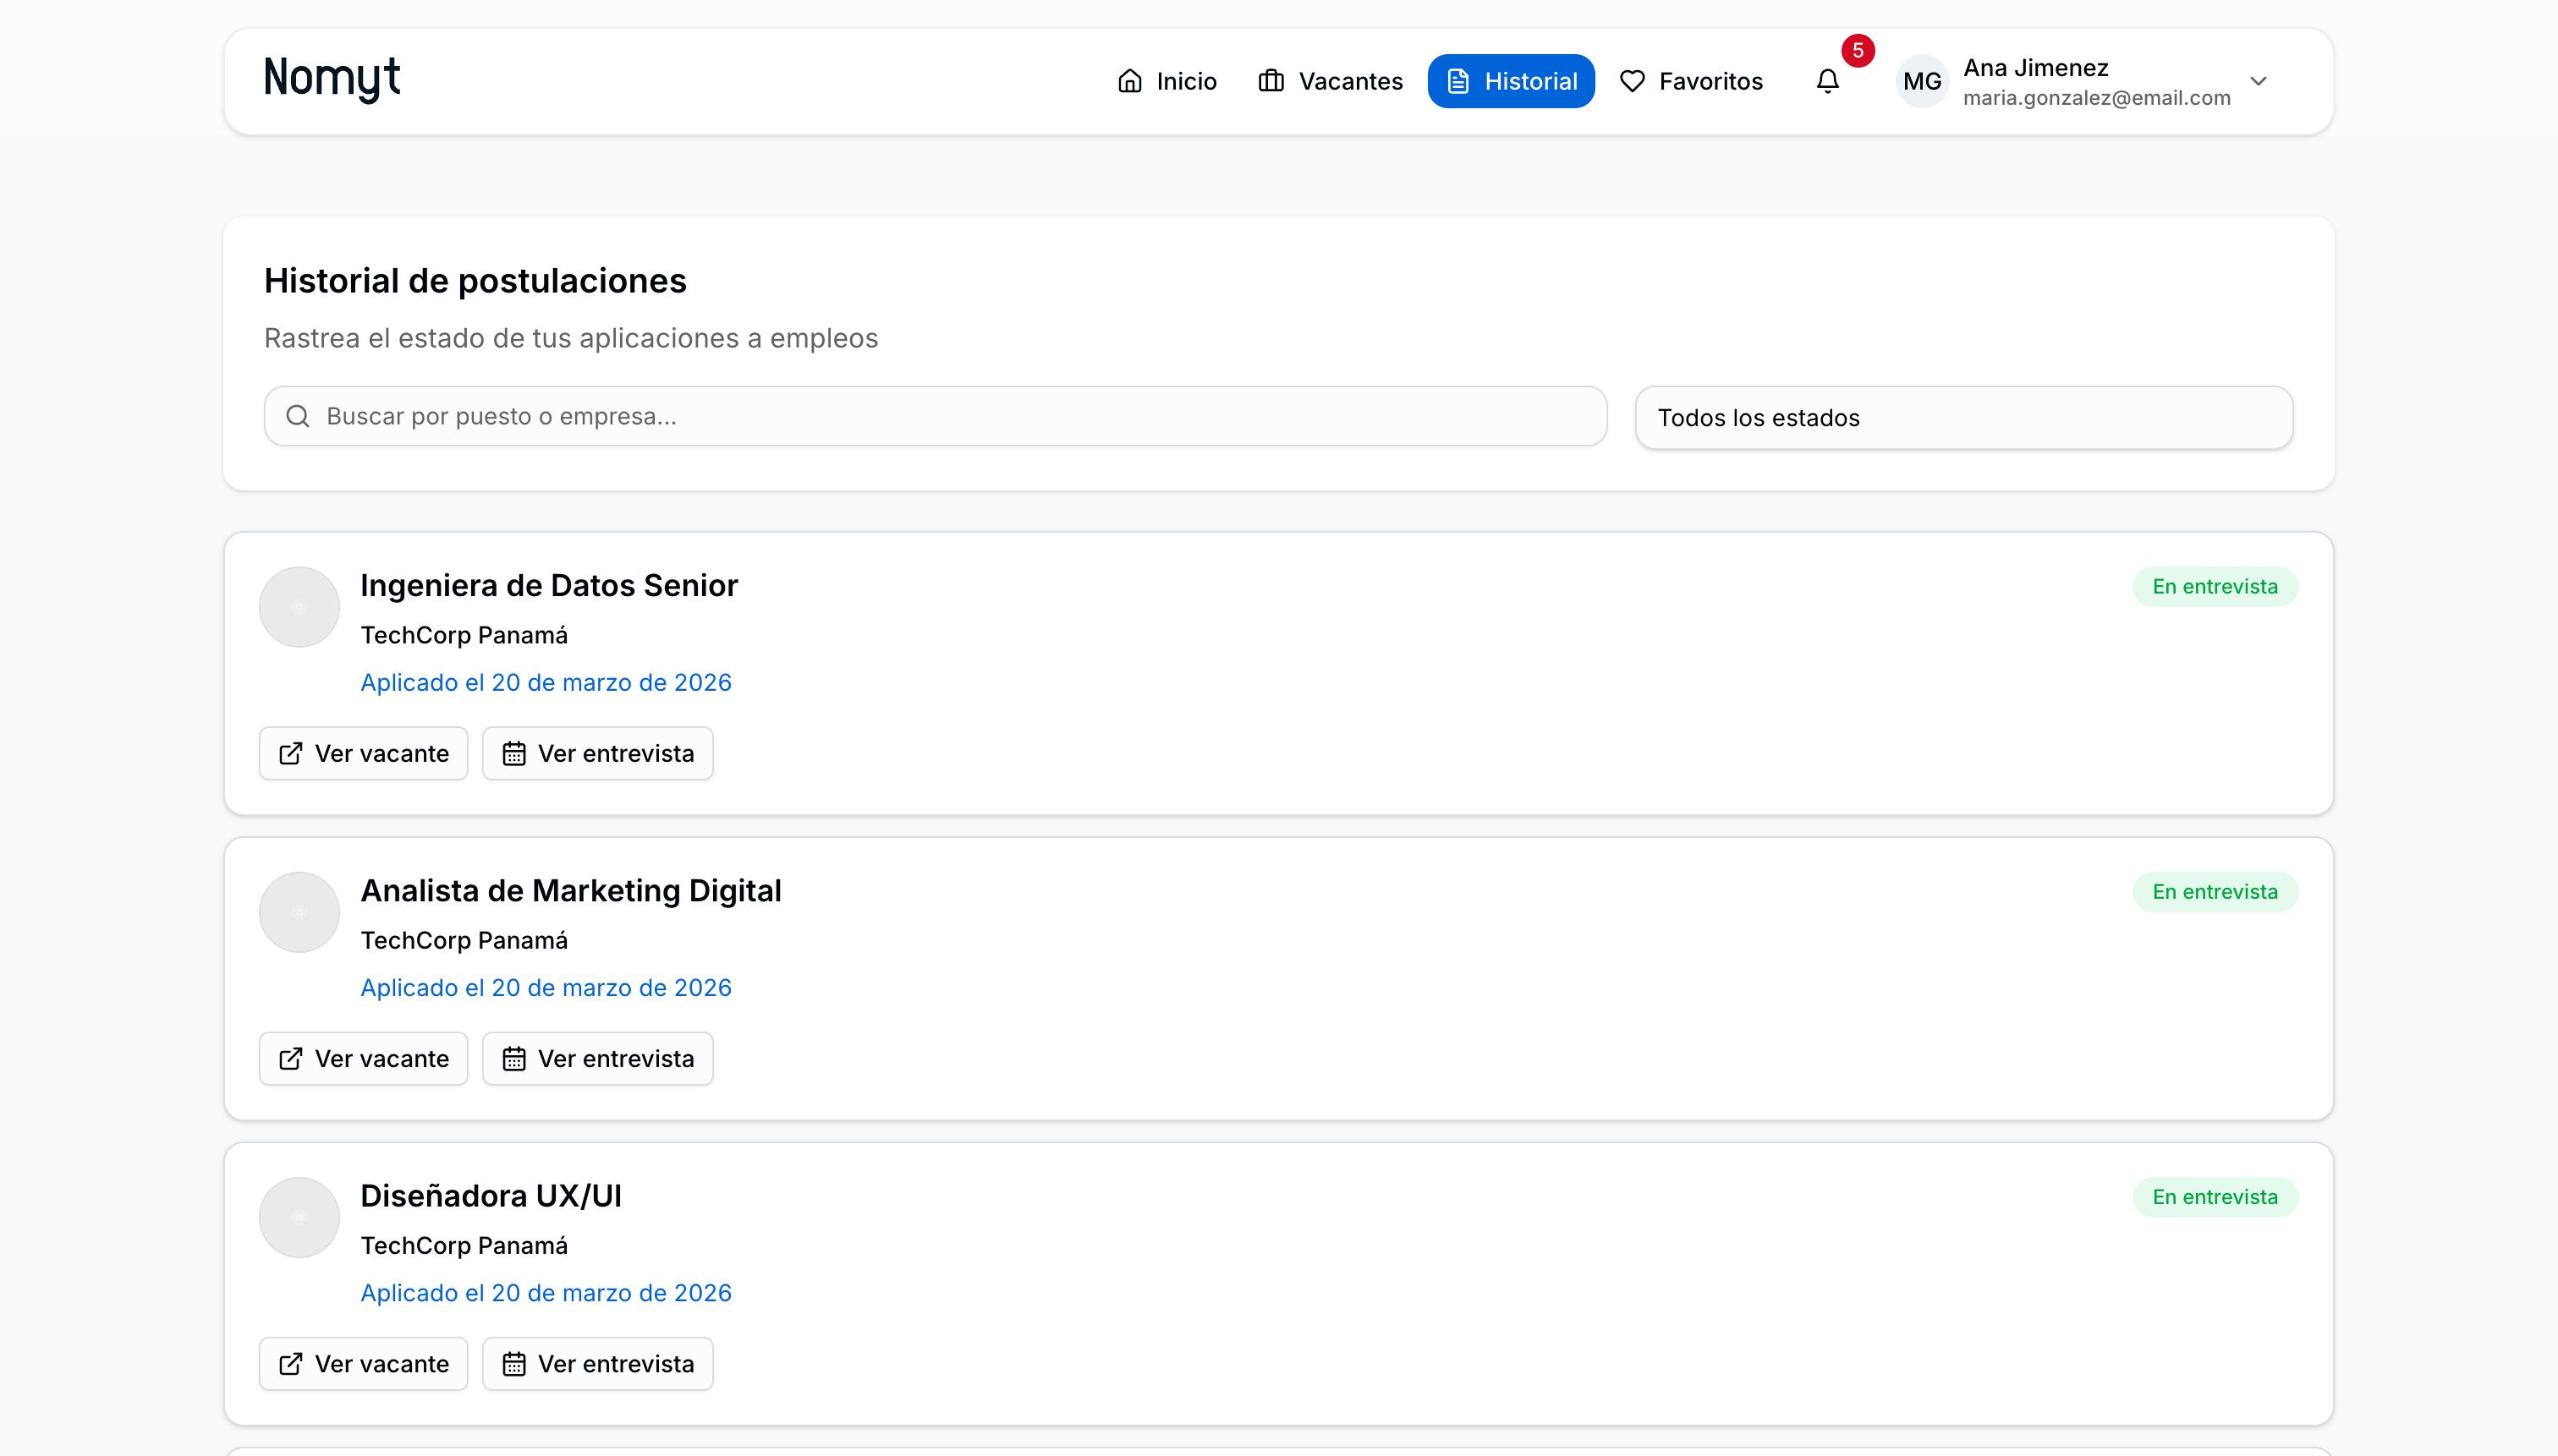
Task: Open the Favoritos section
Action: [1691, 81]
